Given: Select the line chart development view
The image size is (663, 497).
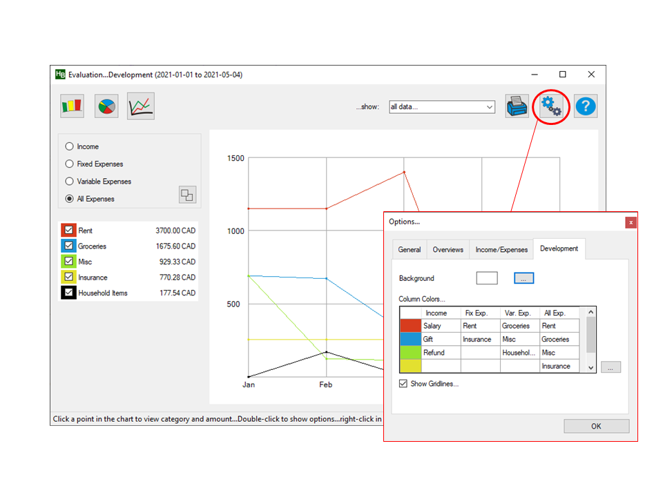Looking at the screenshot, I should (141, 106).
